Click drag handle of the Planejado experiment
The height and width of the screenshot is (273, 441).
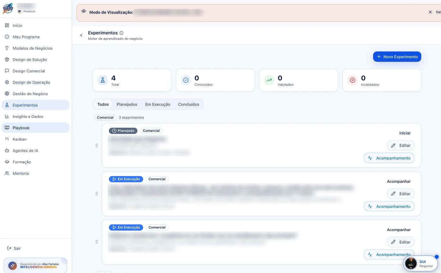point(97,145)
